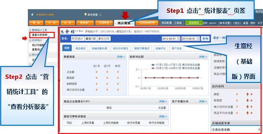
Task: Open 商店配置 in the top bar
Action: (167, 23)
